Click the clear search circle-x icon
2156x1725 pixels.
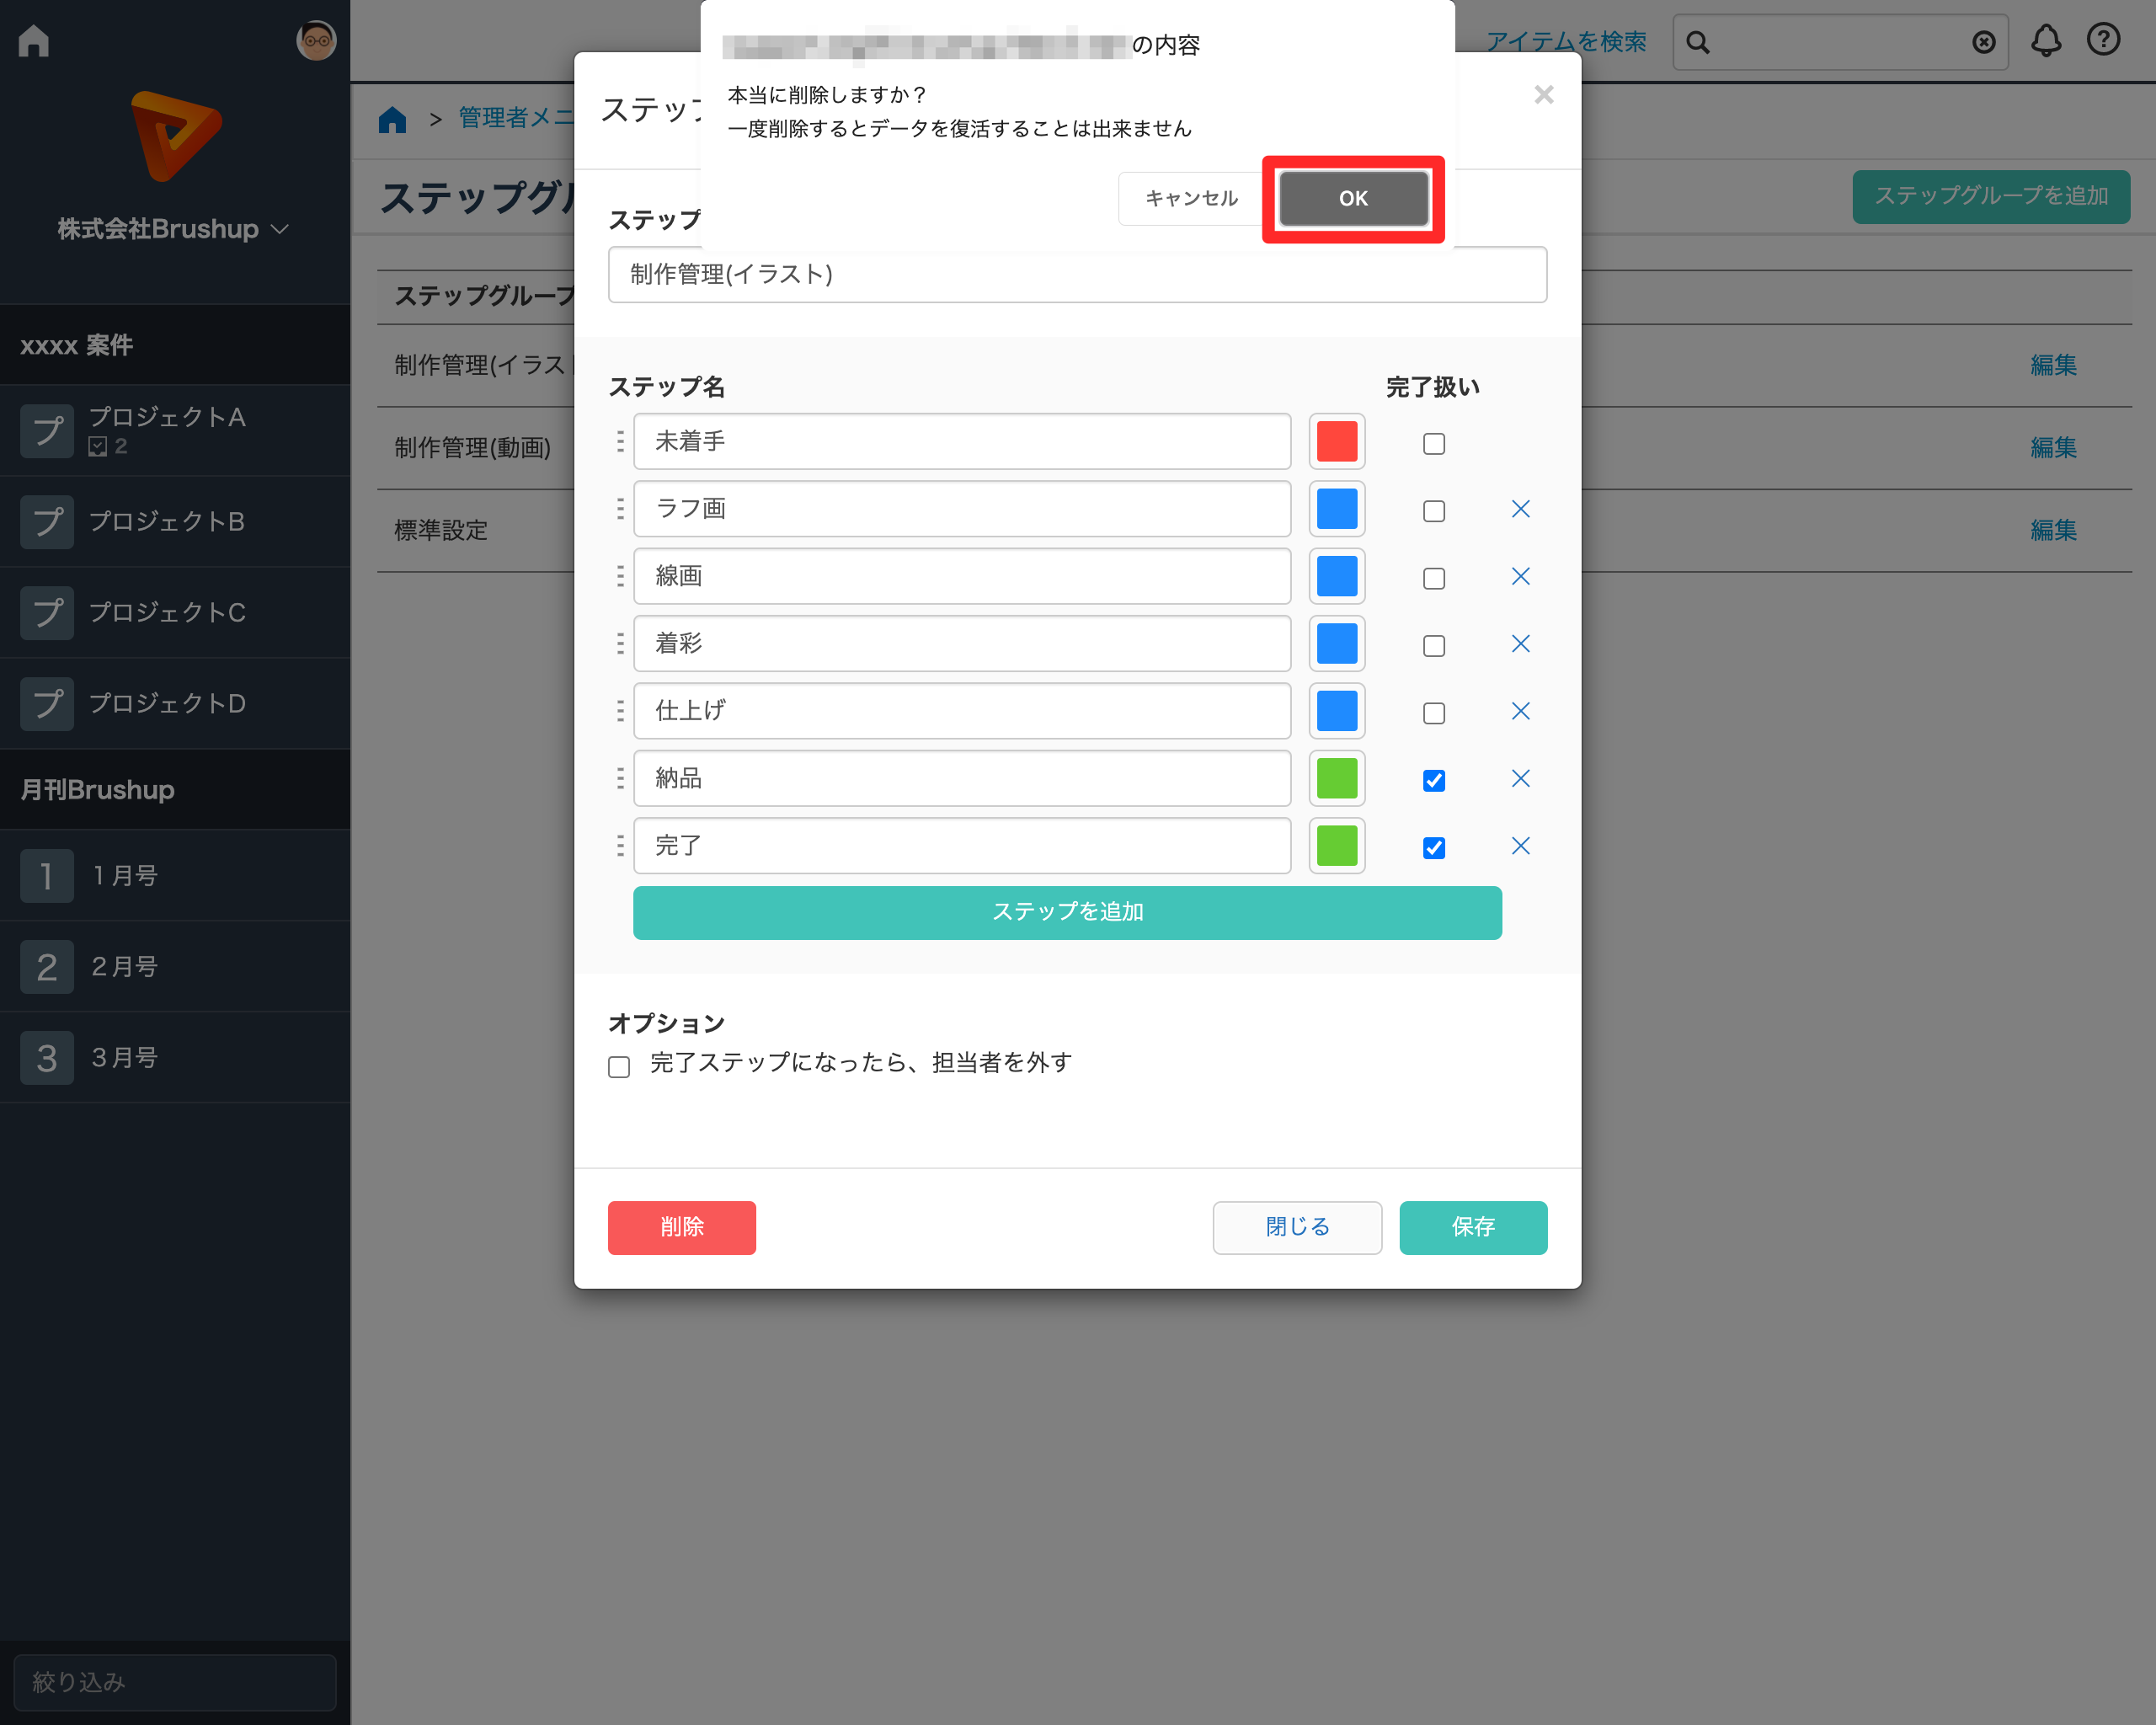1983,42
